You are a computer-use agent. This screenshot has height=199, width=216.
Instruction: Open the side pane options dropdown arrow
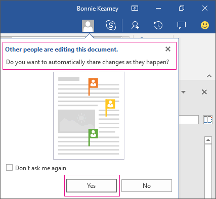click(183, 92)
